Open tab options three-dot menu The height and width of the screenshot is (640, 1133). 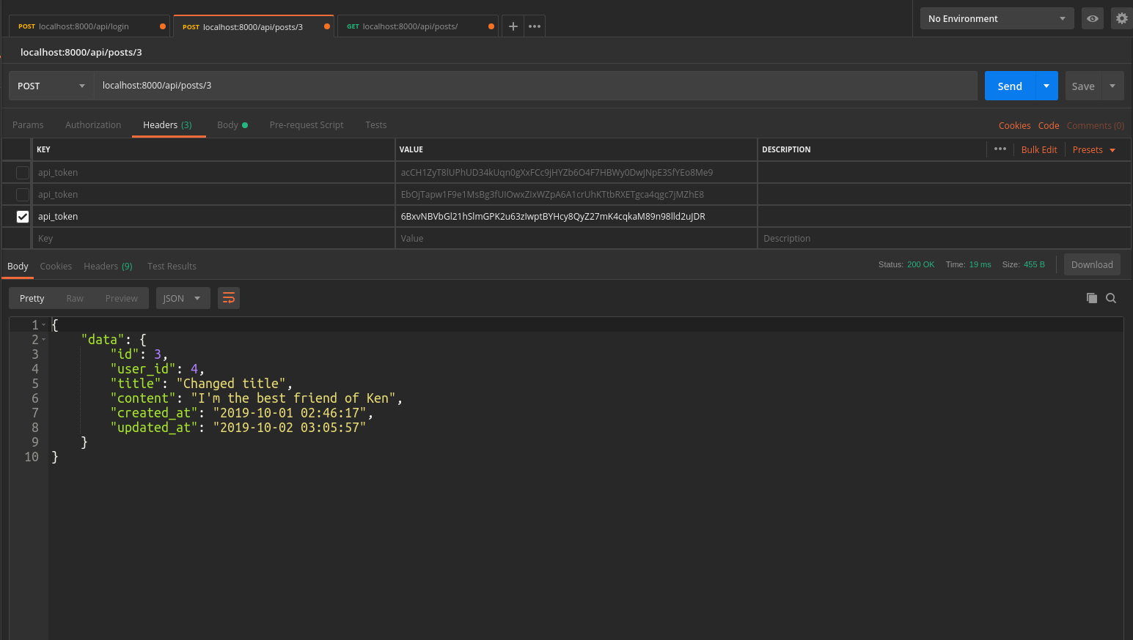click(x=535, y=26)
